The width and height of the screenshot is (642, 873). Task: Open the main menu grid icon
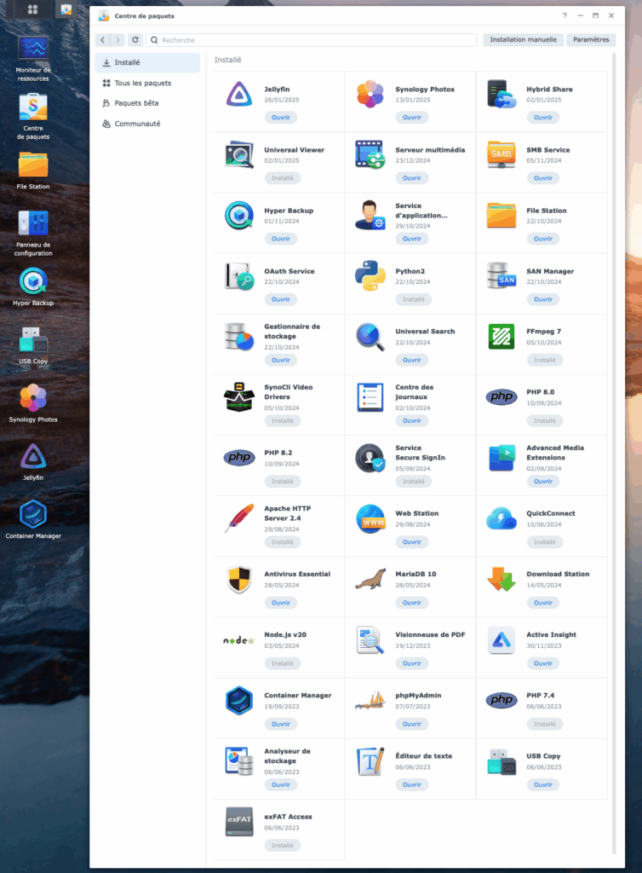pos(33,9)
